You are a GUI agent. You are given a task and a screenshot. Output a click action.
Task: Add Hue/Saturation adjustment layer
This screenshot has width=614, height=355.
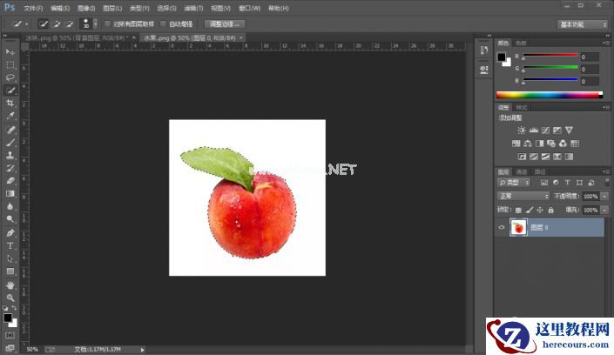pos(516,144)
